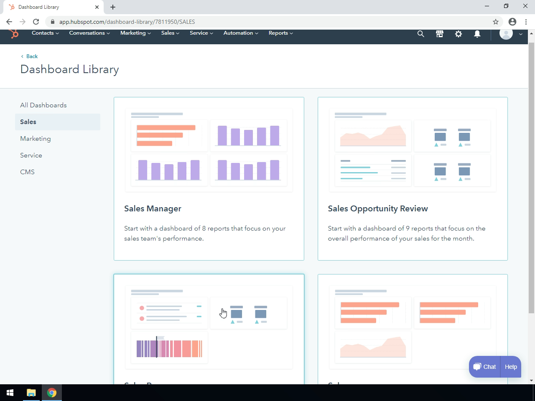
Task: Click the HubSpot sprocket logo
Action: pos(14,34)
